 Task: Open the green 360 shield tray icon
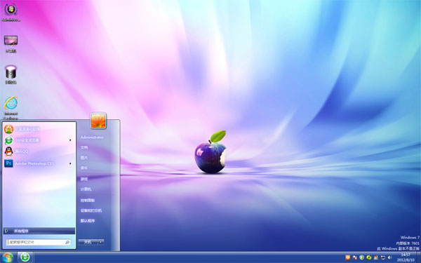click(361, 257)
